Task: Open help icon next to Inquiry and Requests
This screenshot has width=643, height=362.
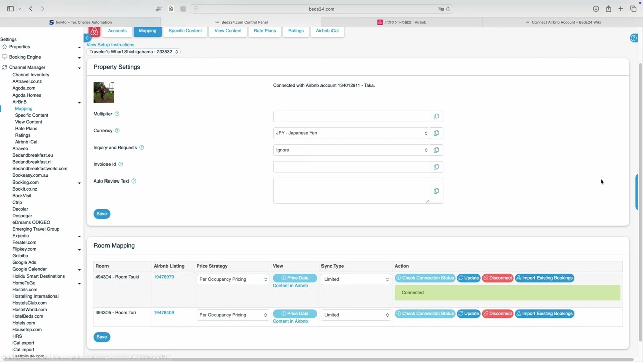Action: [x=141, y=148]
